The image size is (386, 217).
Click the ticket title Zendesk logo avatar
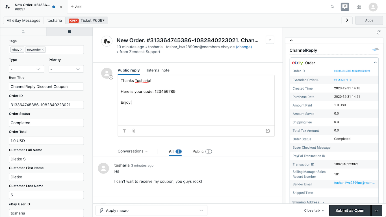click(x=107, y=41)
